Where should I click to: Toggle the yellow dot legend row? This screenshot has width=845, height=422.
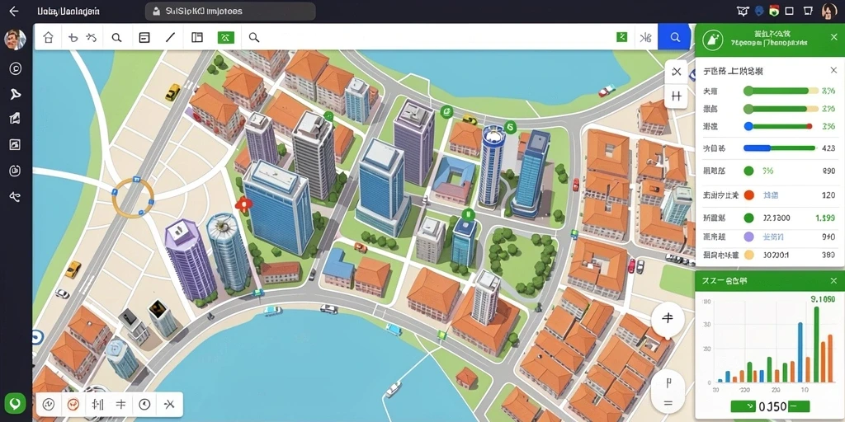pos(770,256)
